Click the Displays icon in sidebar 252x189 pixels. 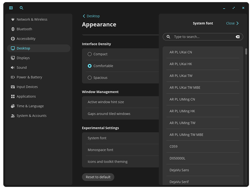point(13,58)
